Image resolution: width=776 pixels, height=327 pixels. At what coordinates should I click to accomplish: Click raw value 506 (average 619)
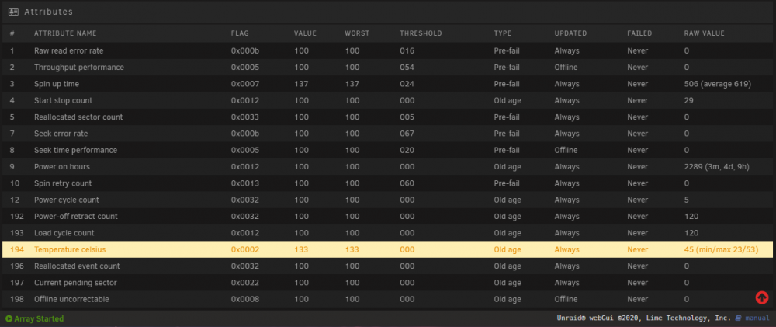(718, 84)
